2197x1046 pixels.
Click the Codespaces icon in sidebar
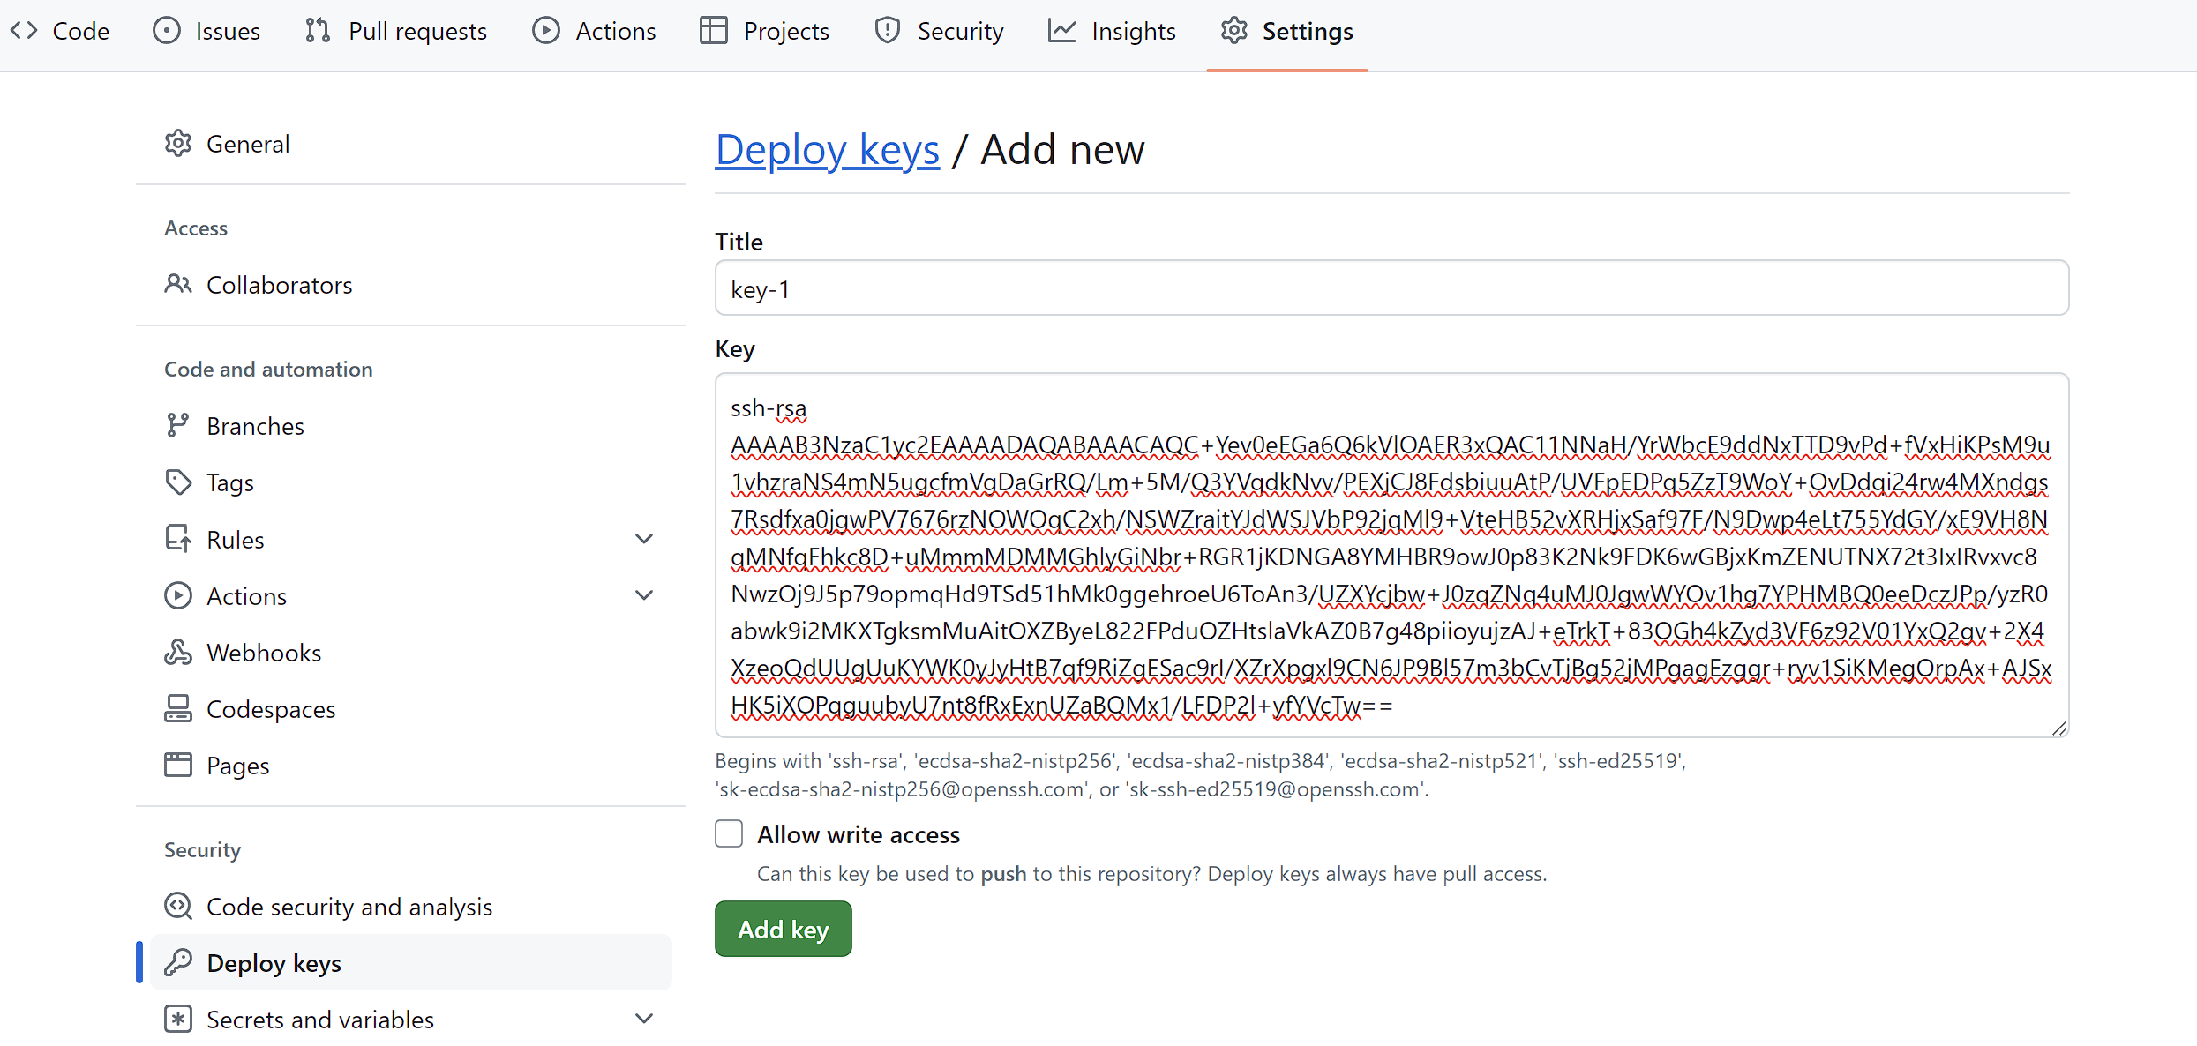click(x=178, y=709)
